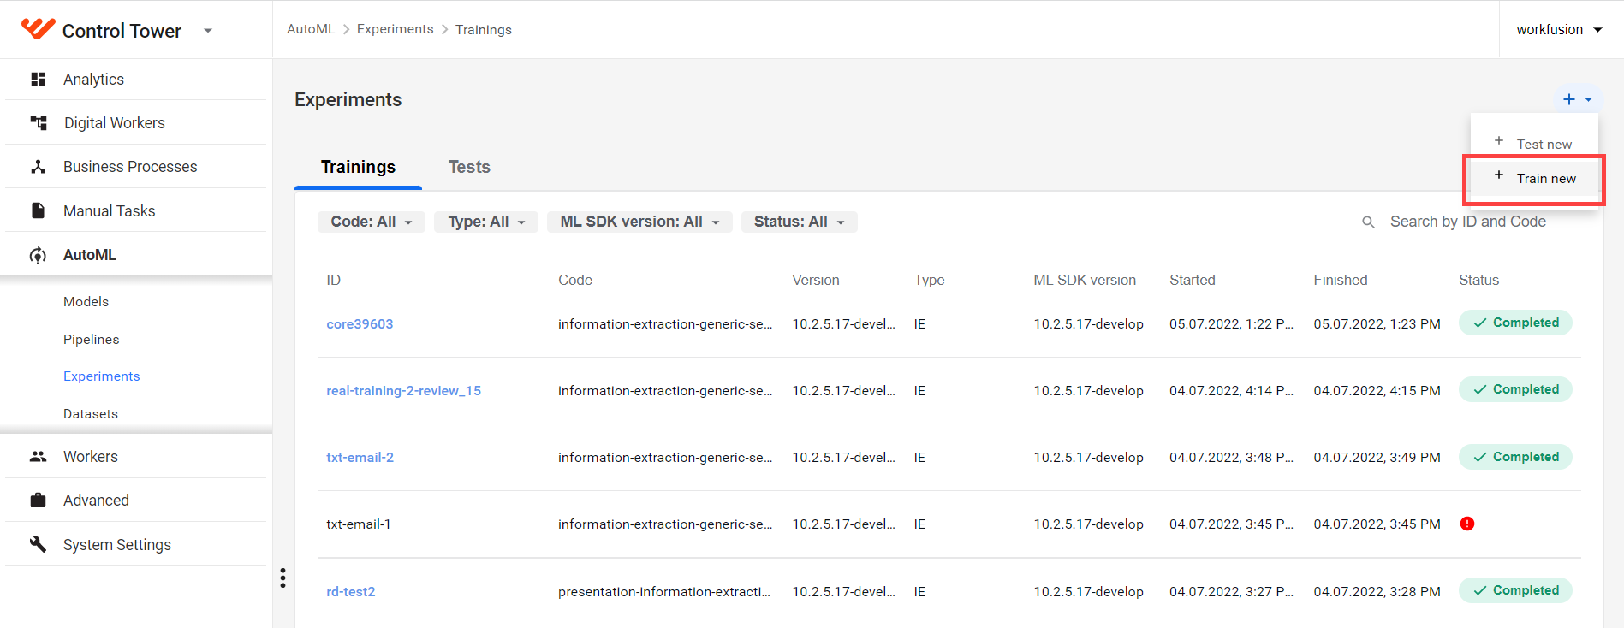
Task: Click Completed status badge for txt-email-2
Action: (x=1515, y=457)
